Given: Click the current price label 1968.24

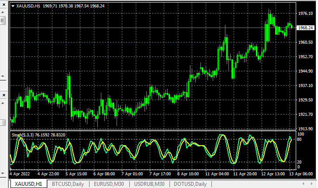Looking at the screenshot, I should coord(305,28).
